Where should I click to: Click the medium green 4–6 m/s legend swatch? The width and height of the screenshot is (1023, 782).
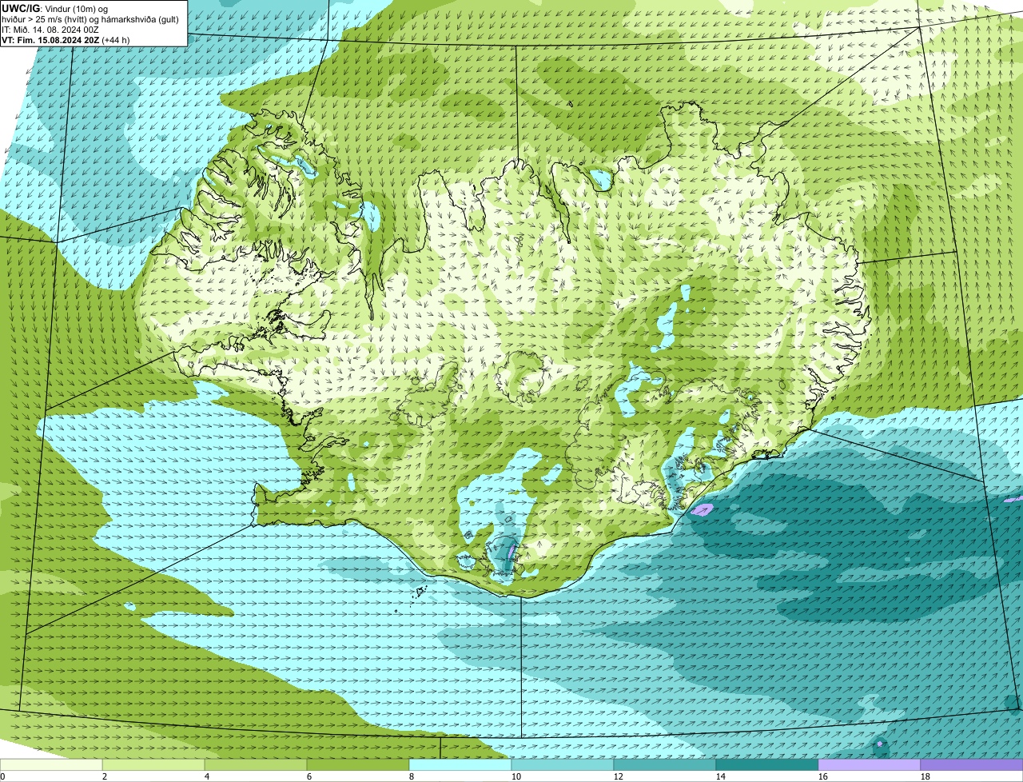click(256, 764)
